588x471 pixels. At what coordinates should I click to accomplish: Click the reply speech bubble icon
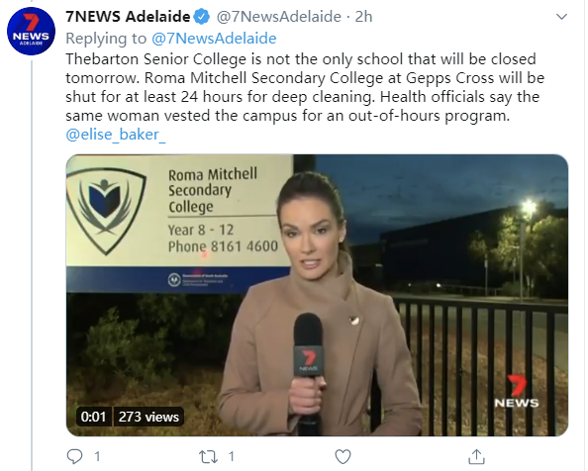(74, 456)
